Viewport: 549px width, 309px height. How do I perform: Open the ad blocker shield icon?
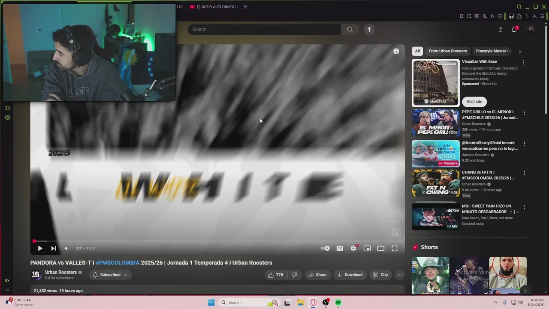[x=477, y=16]
